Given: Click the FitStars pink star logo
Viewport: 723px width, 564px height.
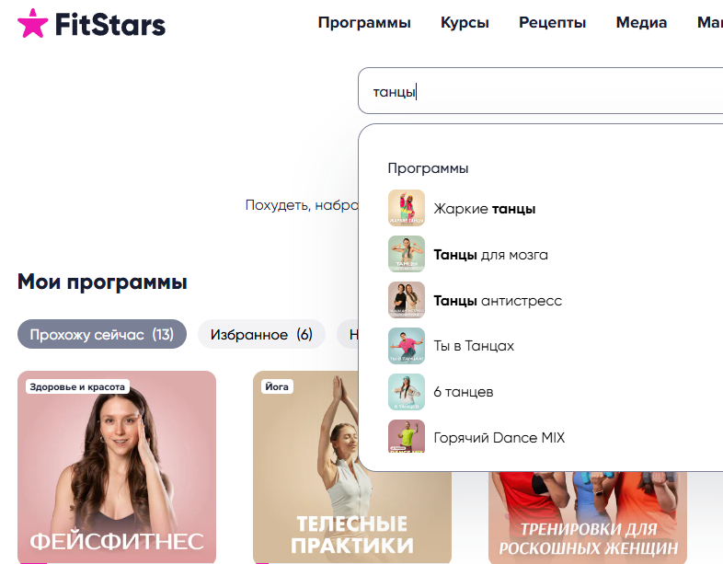Looking at the screenshot, I should click(33, 23).
